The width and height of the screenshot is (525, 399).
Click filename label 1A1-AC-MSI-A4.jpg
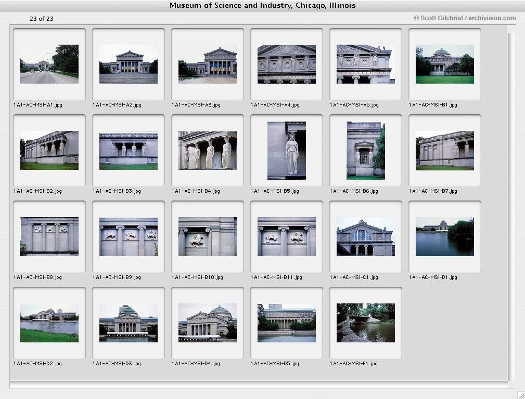pos(275,104)
